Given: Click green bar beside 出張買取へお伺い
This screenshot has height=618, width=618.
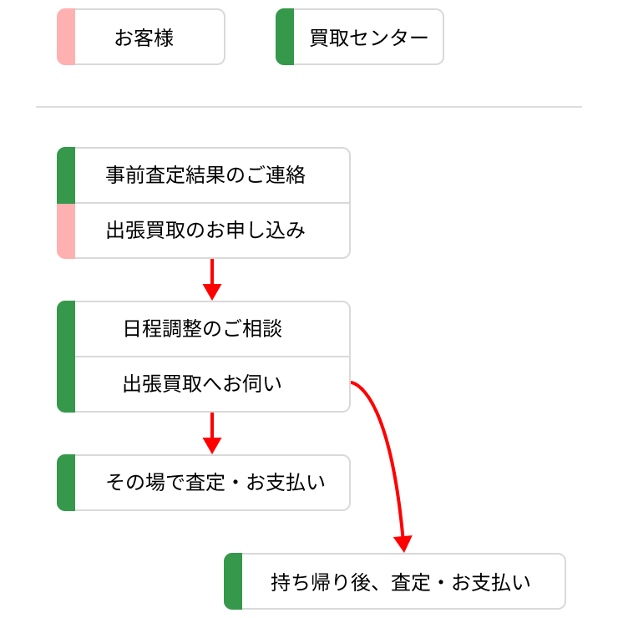Looking at the screenshot, I should pyautogui.click(x=66, y=384).
